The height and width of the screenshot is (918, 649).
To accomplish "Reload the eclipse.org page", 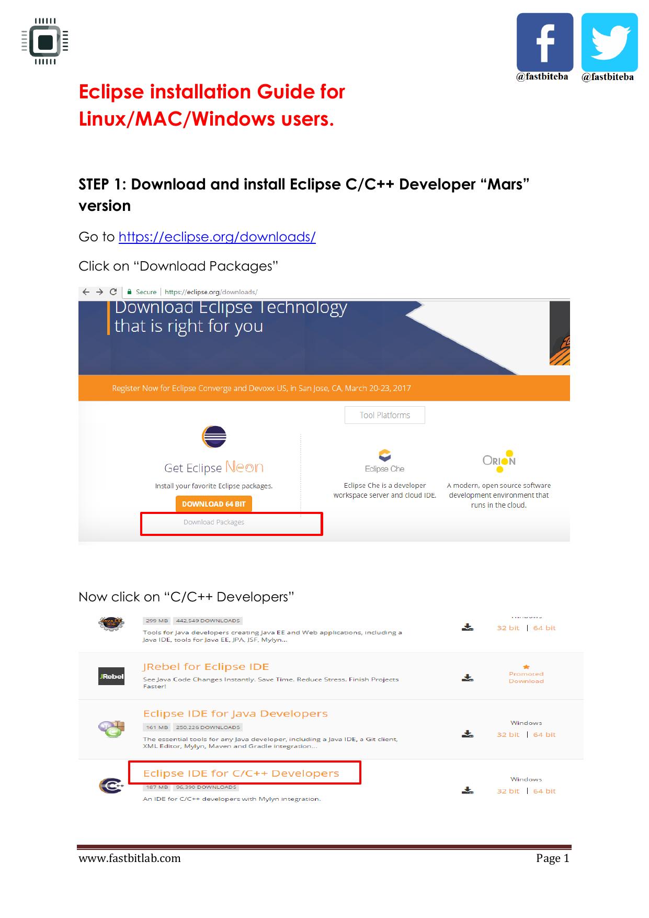I will click(x=113, y=292).
